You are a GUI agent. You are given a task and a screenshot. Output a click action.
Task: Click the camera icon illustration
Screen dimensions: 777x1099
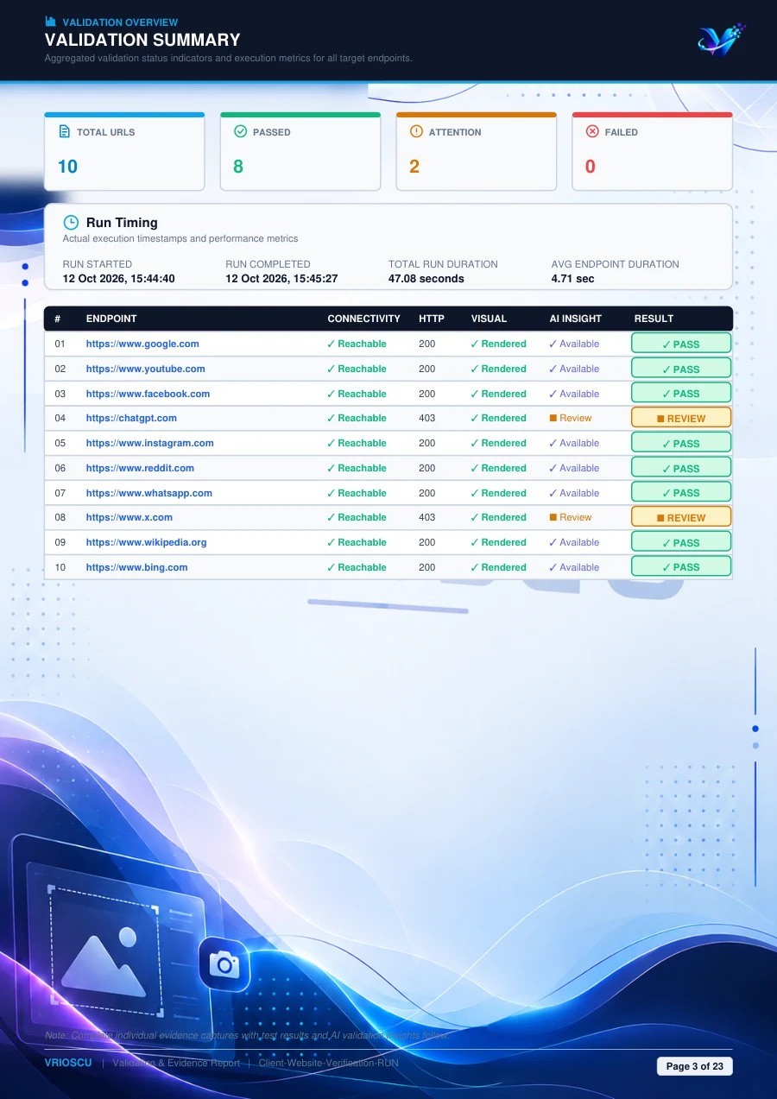(224, 963)
